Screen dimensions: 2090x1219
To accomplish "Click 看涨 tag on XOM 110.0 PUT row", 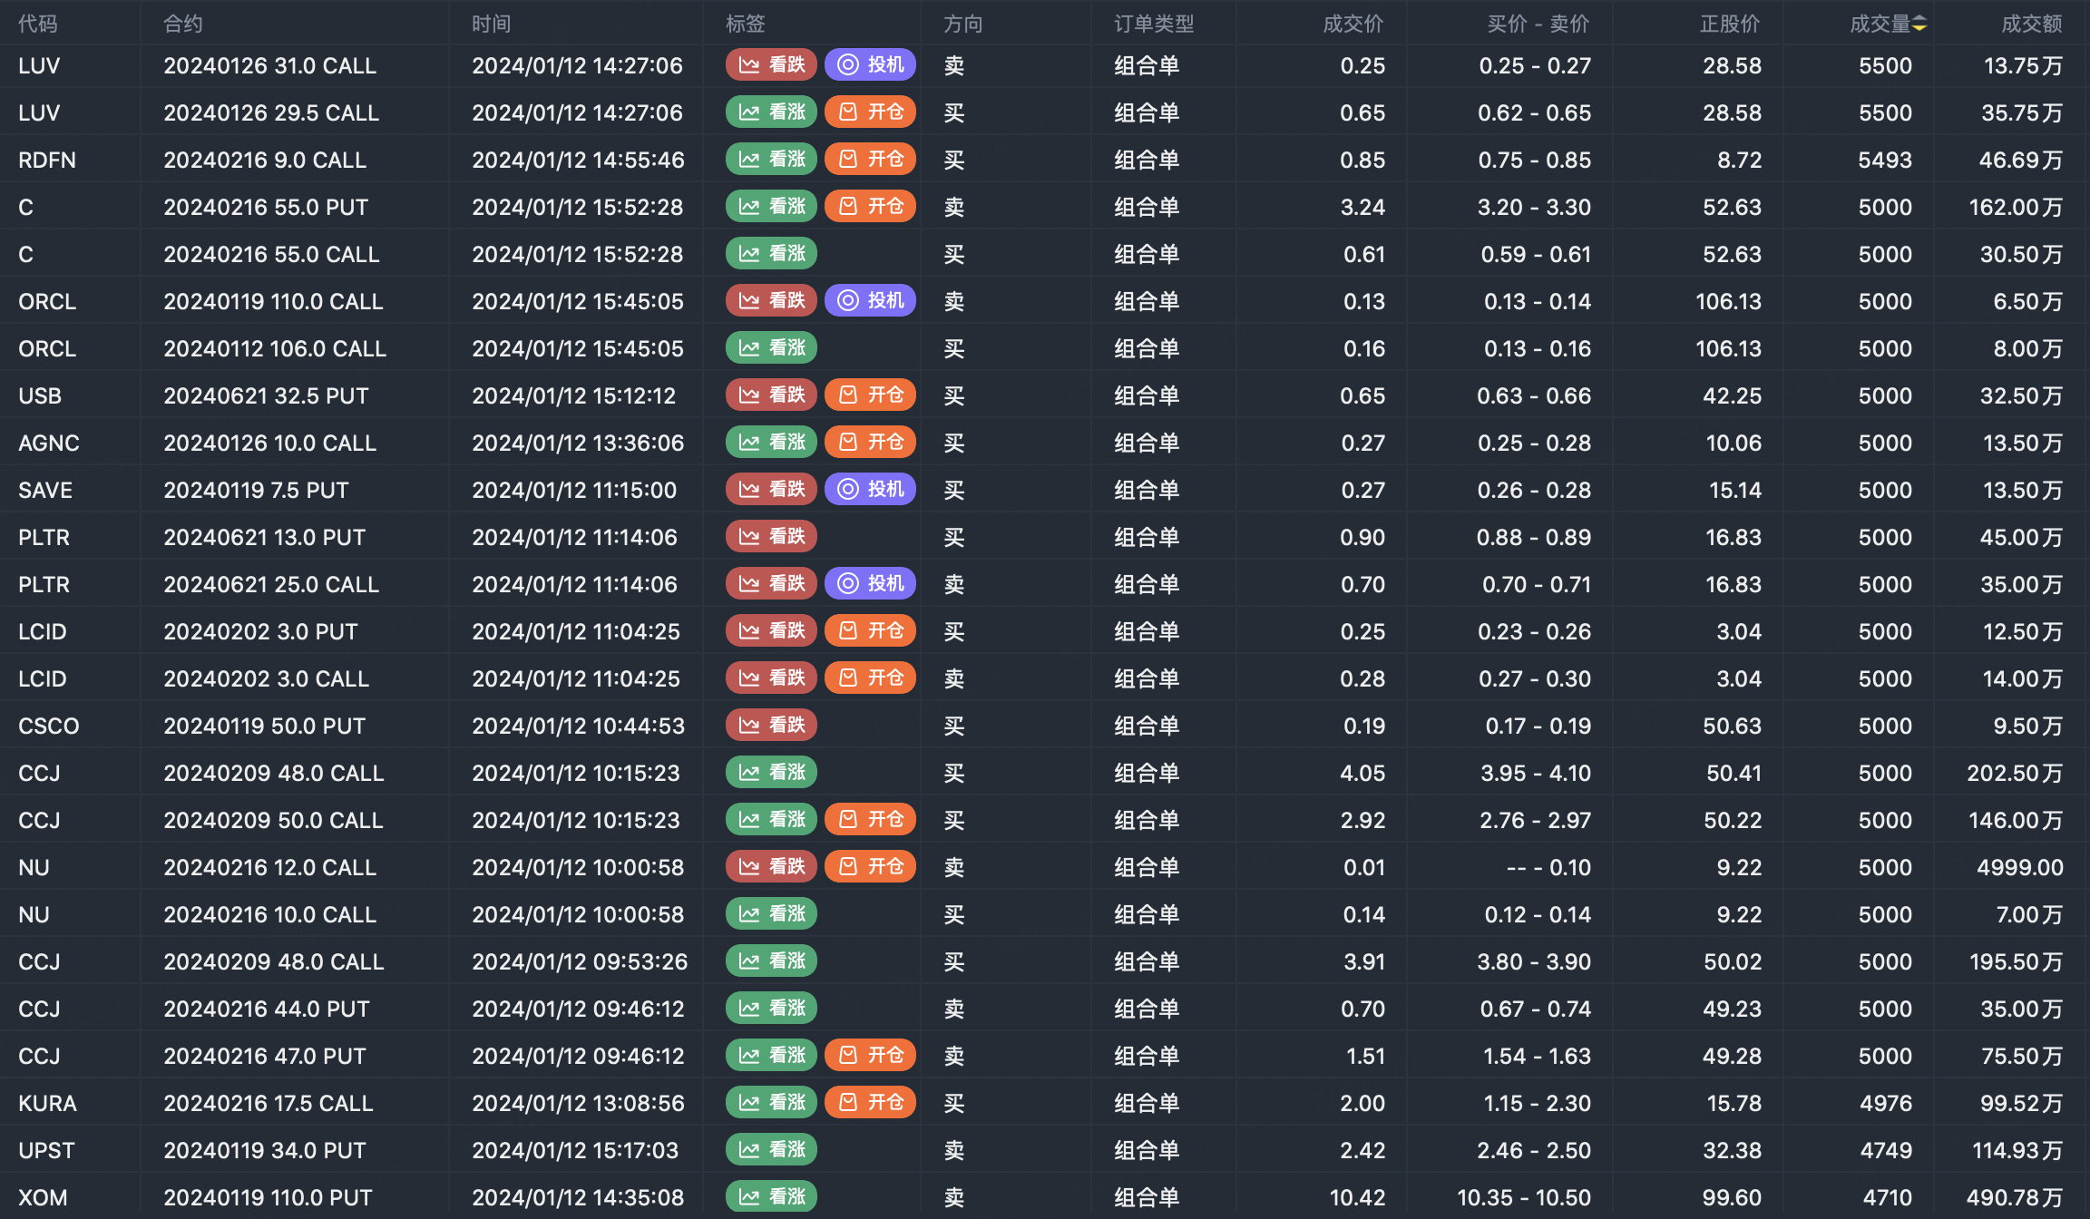I will coord(771,1197).
